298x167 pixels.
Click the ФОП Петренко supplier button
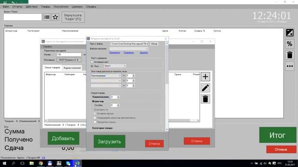point(69,60)
